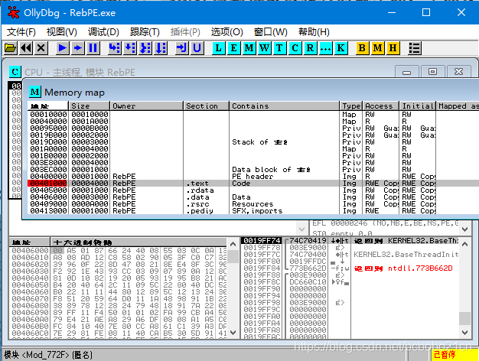Click the Step into icon
Image resolution: width=479 pixels, height=361 pixels.
[x=115, y=48]
